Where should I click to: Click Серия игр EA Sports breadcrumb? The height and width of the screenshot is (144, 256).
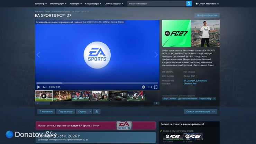[x=61, y=11]
